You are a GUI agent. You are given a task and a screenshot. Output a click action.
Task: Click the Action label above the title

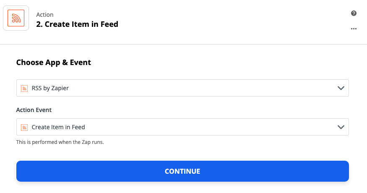tap(45, 15)
